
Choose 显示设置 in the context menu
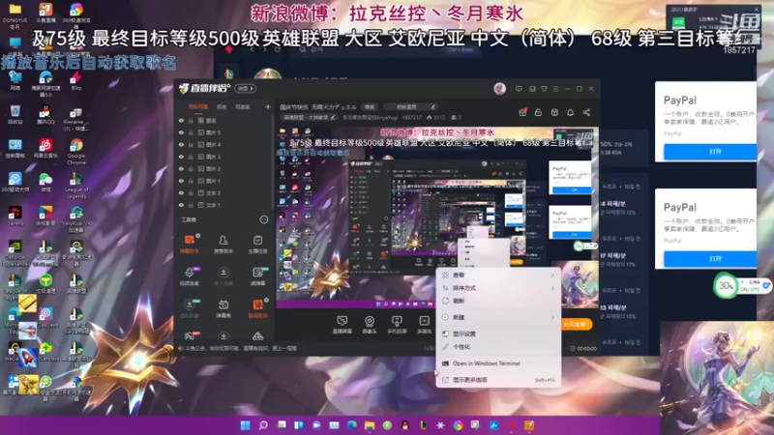click(x=498, y=333)
